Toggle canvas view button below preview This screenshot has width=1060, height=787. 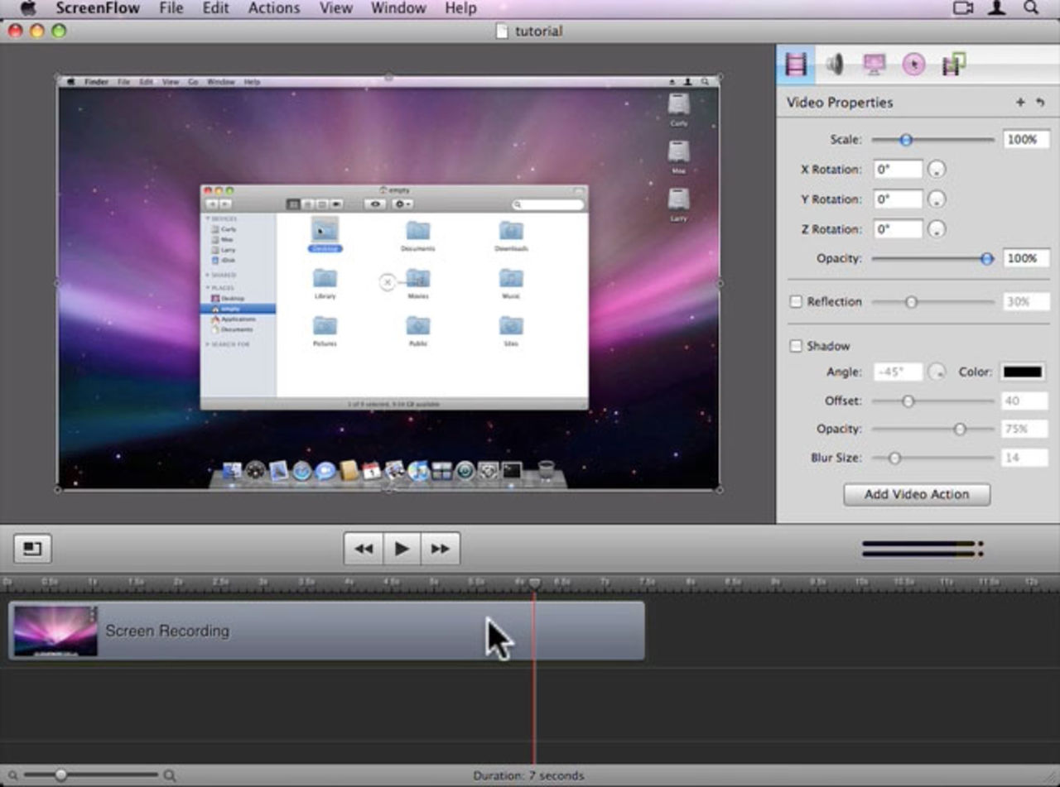tap(32, 549)
